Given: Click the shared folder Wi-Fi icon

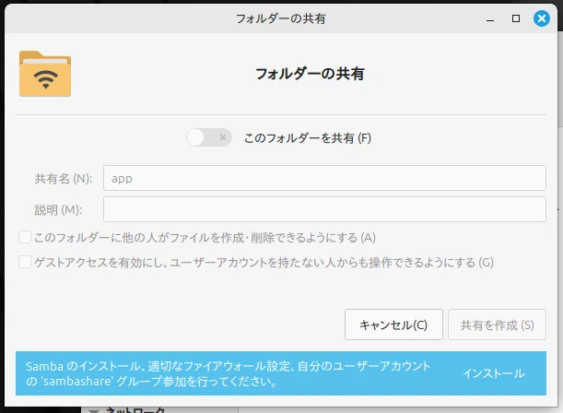Looking at the screenshot, I should (45, 74).
